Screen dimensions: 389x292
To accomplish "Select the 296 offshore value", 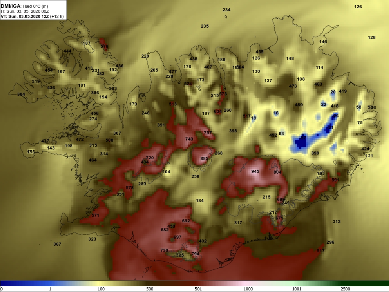I will click(330, 242).
